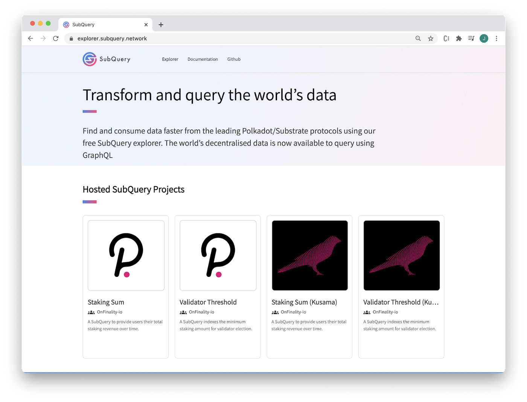Click the Hosted SubQuery Projects heading
This screenshot has height=402, width=527.
coord(134,190)
